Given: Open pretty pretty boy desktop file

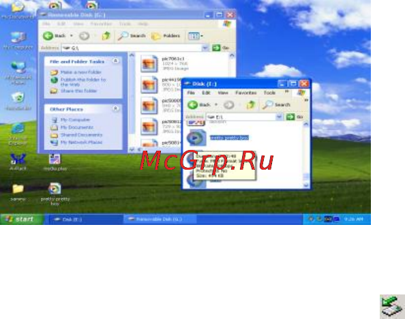Looking at the screenshot, I should (x=55, y=194).
